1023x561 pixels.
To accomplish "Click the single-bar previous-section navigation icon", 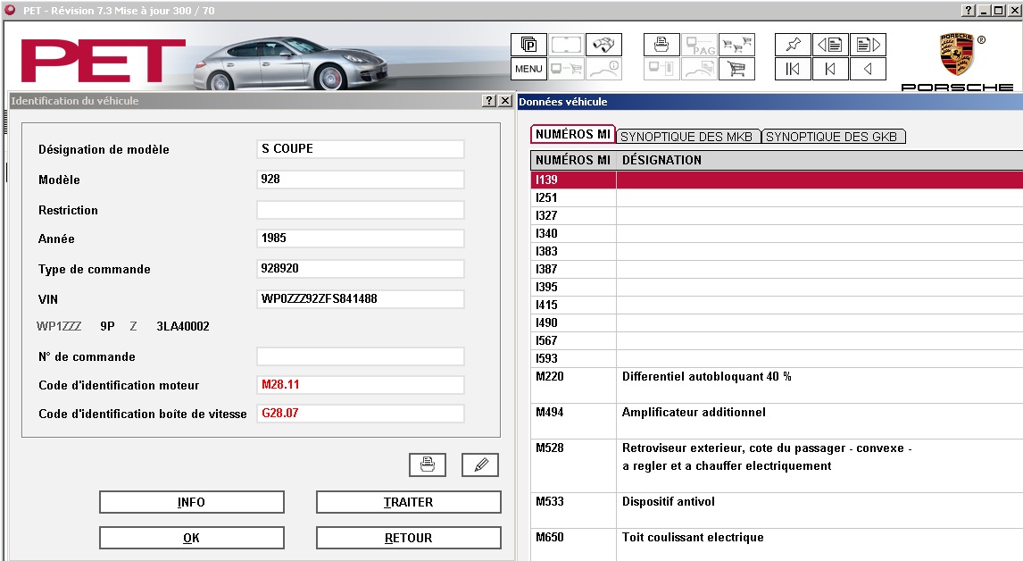I will (830, 69).
